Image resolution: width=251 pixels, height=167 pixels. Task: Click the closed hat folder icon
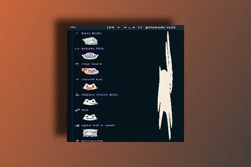(x=77, y=79)
